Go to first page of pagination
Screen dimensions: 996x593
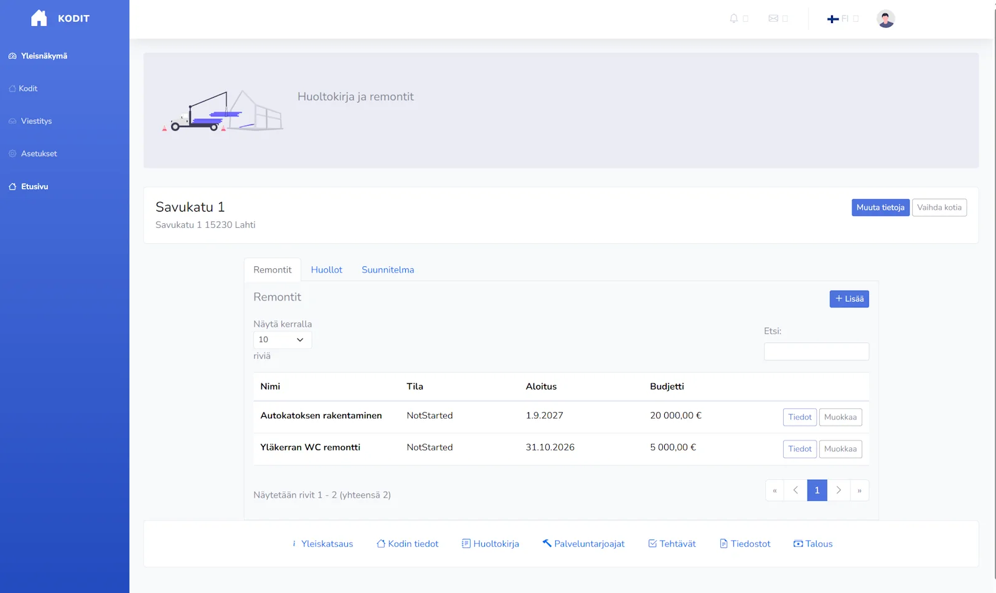coord(775,490)
